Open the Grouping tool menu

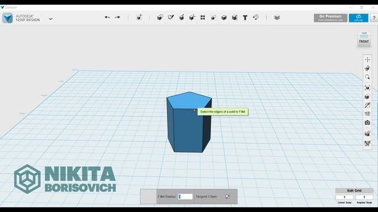pyautogui.click(x=213, y=17)
